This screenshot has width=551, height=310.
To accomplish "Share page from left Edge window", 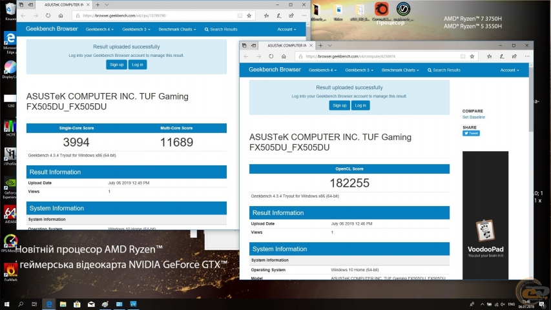I will pyautogui.click(x=291, y=15).
